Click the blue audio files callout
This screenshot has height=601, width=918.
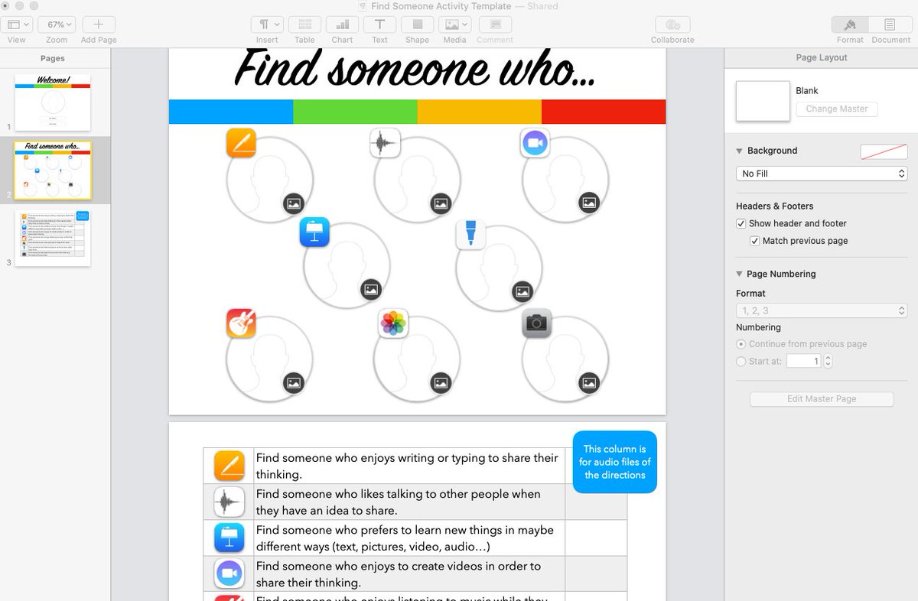click(x=615, y=462)
